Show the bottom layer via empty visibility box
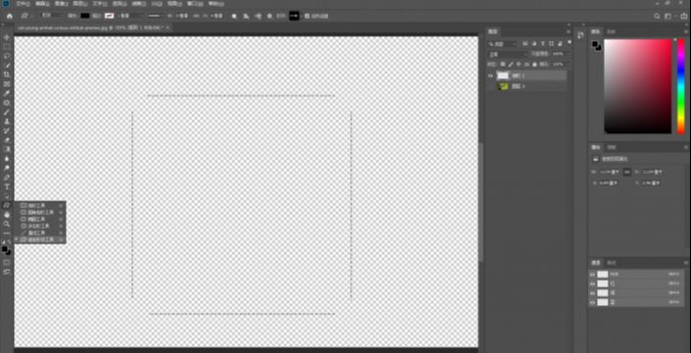Screen dimensions: 691x353 click(x=490, y=87)
